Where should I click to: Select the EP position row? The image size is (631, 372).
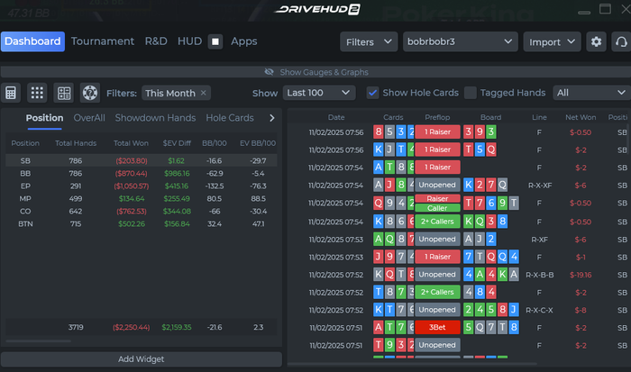[x=142, y=186]
